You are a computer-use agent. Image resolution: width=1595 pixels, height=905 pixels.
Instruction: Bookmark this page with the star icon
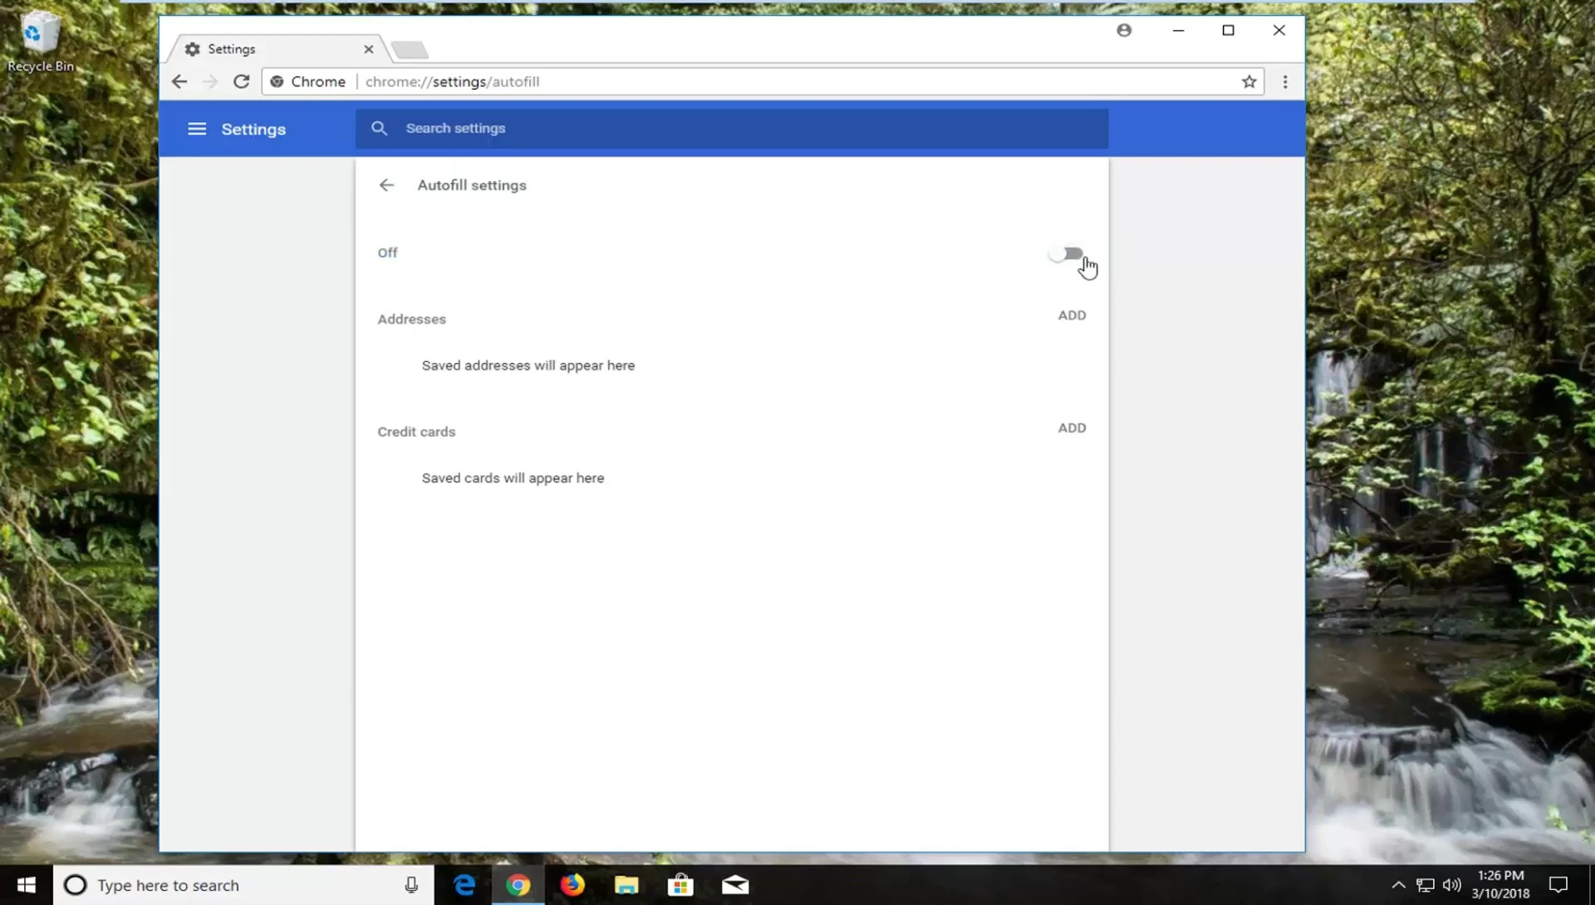(x=1249, y=81)
